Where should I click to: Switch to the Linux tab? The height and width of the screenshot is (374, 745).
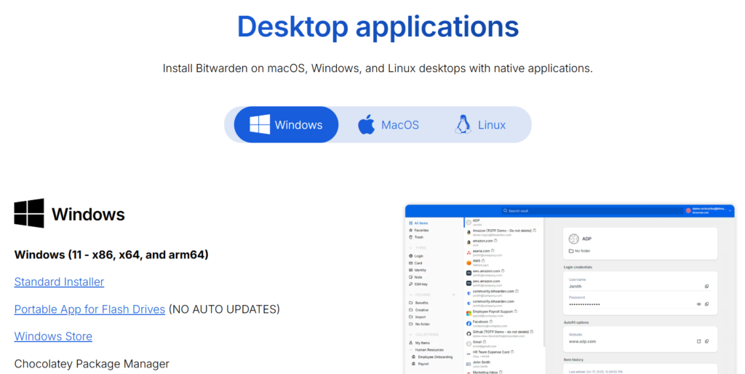coord(480,125)
